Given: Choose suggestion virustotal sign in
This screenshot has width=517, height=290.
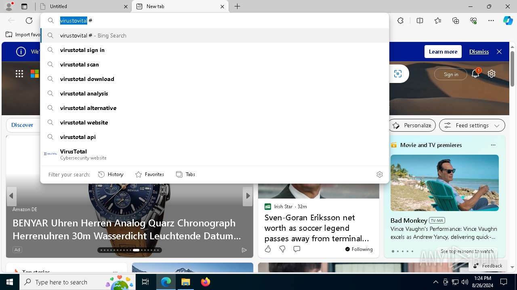Looking at the screenshot, I should click(x=214, y=50).
